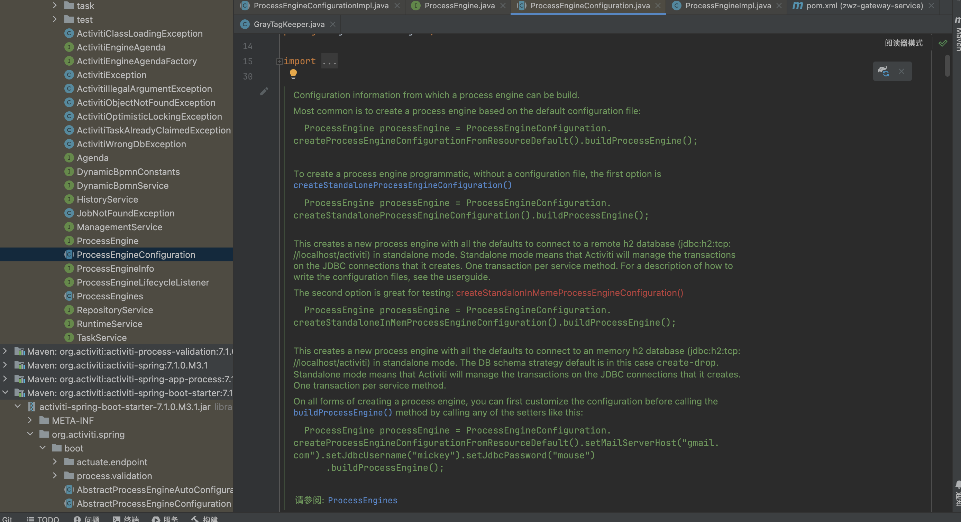Toggle reader mode (阅读器模式)
Viewport: 961px width, 522px height.
[x=904, y=43]
